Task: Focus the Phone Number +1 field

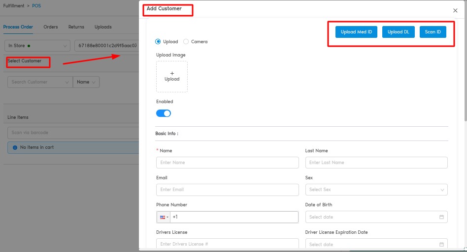Action: coord(234,217)
